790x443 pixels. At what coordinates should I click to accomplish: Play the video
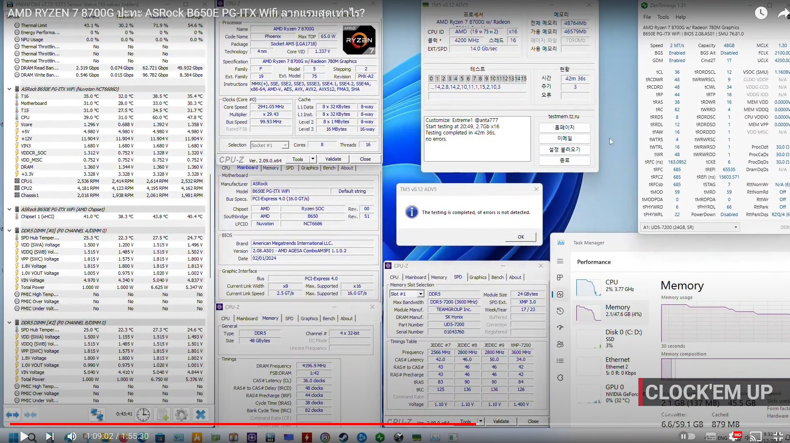[24, 436]
